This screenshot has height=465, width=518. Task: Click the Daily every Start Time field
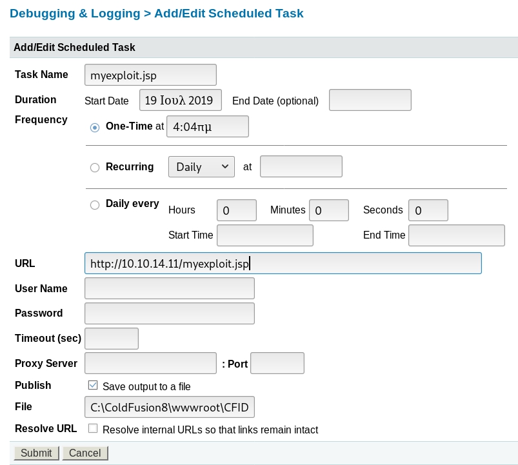pyautogui.click(x=265, y=235)
